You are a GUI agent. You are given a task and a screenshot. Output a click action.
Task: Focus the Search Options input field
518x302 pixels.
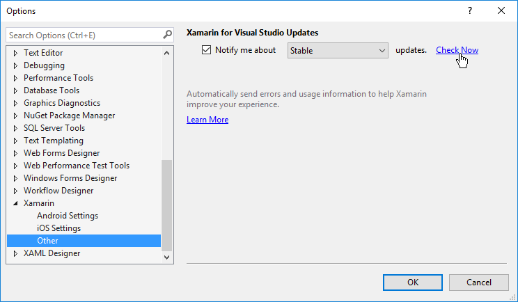point(85,35)
